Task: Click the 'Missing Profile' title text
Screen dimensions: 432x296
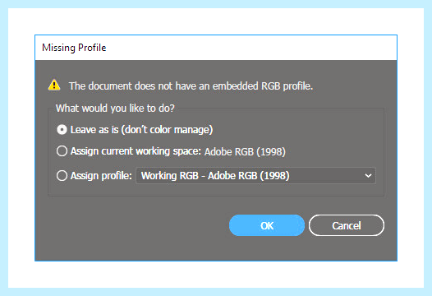Action: 74,48
